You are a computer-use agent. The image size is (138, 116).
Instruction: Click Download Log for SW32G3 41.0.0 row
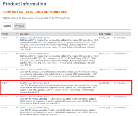click(120, 107)
